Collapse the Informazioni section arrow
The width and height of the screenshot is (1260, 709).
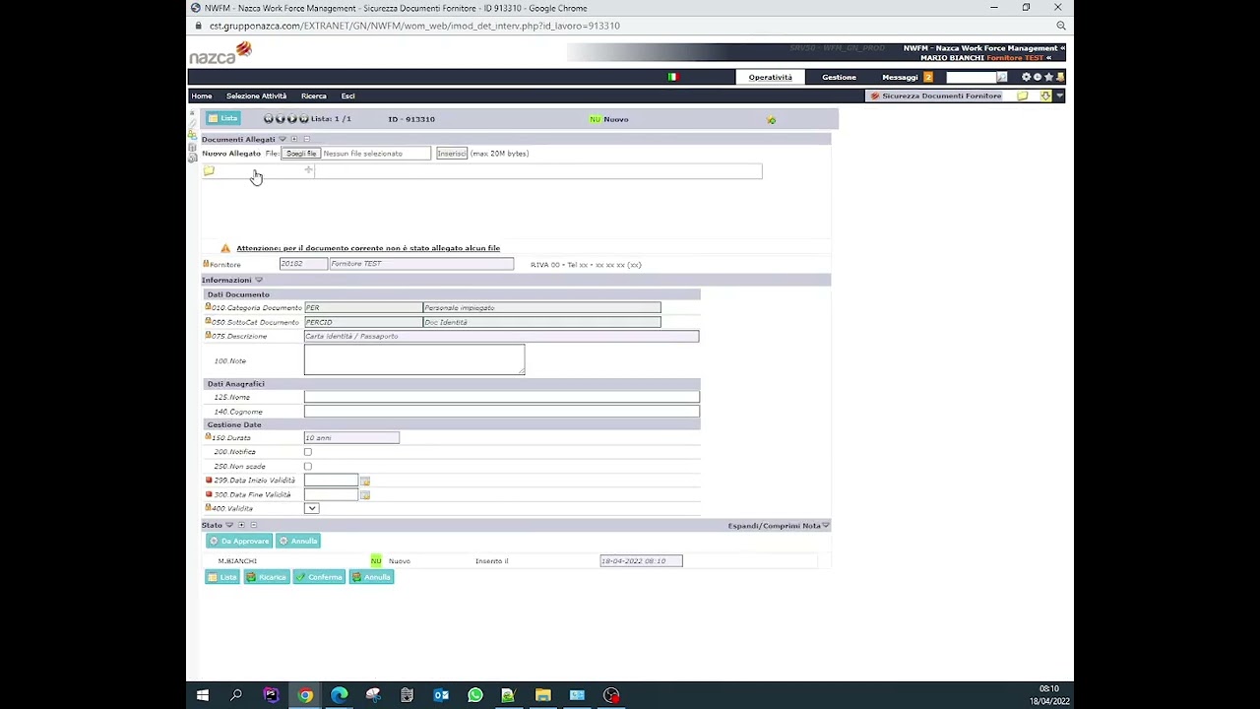(x=259, y=280)
